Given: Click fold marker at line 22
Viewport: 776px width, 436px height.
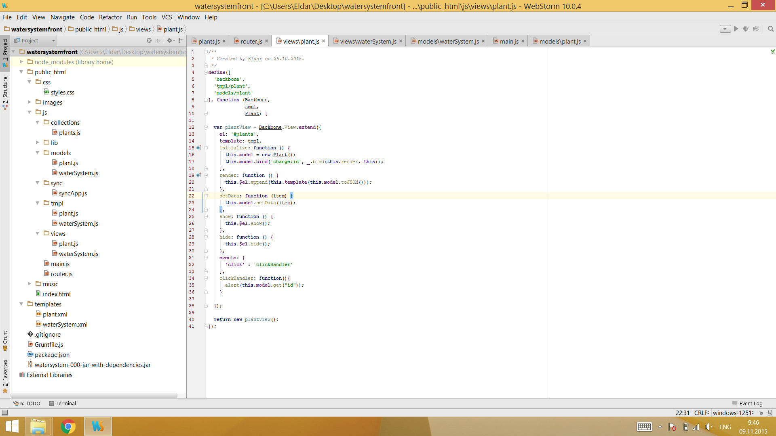Looking at the screenshot, I should pos(206,196).
